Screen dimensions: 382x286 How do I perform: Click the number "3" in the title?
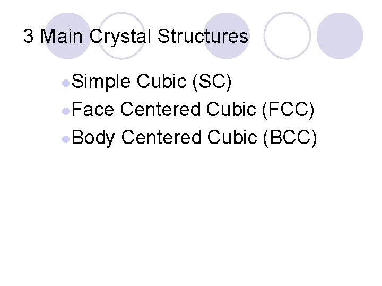click(x=29, y=37)
